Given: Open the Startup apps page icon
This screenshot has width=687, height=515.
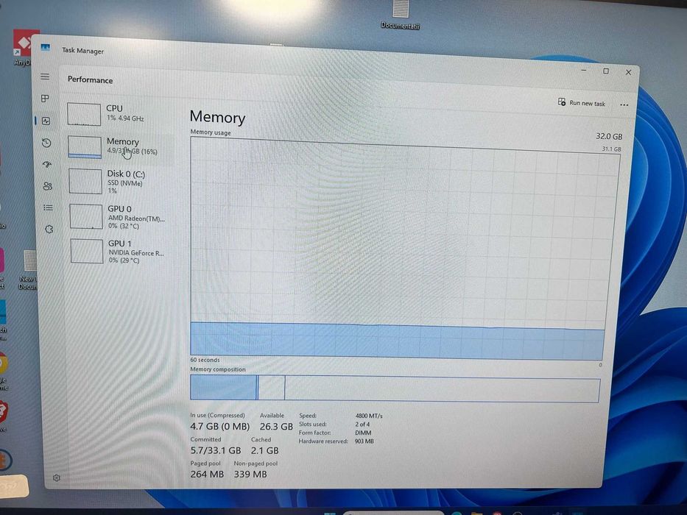Looking at the screenshot, I should pos(47,164).
